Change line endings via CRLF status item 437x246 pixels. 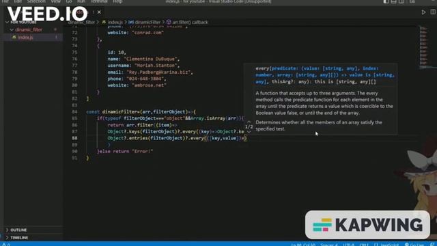coord(364,245)
